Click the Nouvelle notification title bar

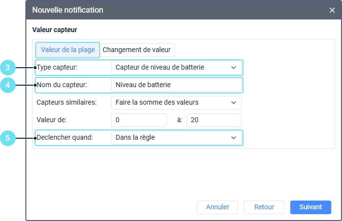point(146,10)
